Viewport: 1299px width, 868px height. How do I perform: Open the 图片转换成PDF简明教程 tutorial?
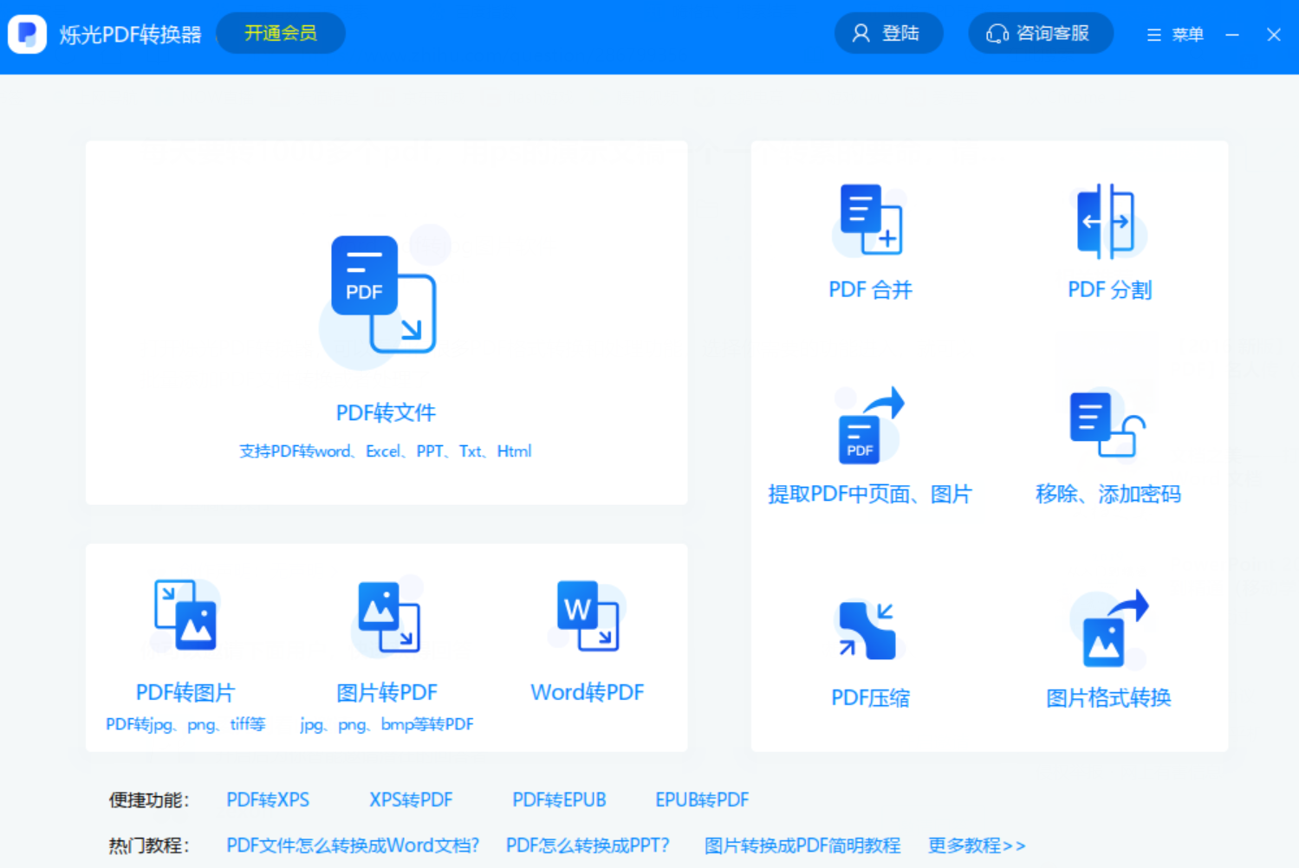click(x=802, y=845)
